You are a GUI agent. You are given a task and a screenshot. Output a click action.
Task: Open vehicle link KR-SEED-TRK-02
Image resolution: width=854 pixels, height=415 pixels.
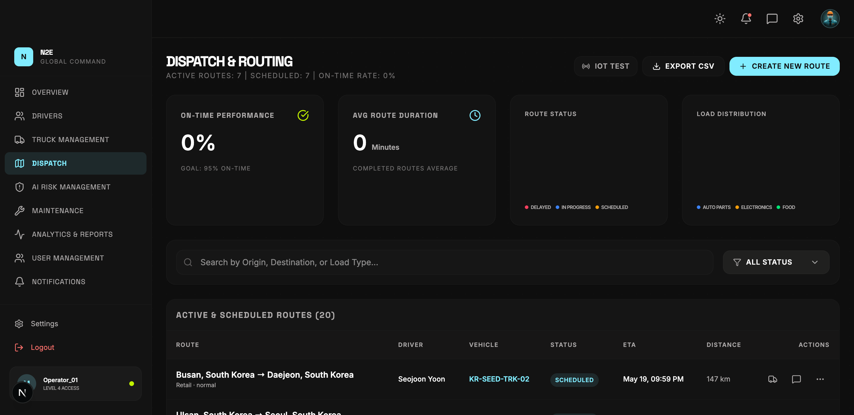499,379
